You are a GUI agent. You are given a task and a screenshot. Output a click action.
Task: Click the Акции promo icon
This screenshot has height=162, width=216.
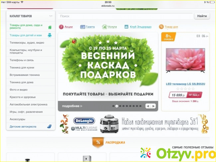pyautogui.click(x=61, y=27)
